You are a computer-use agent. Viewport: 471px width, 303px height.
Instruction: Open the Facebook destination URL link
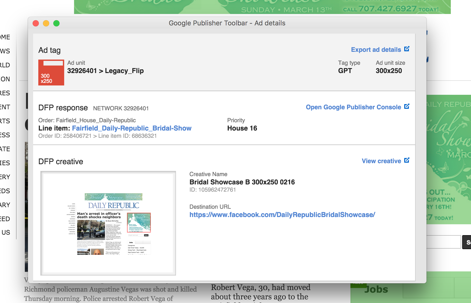point(282,215)
